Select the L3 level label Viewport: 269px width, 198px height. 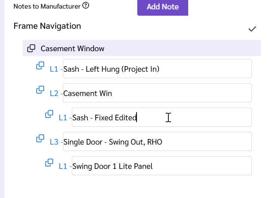(x=54, y=142)
